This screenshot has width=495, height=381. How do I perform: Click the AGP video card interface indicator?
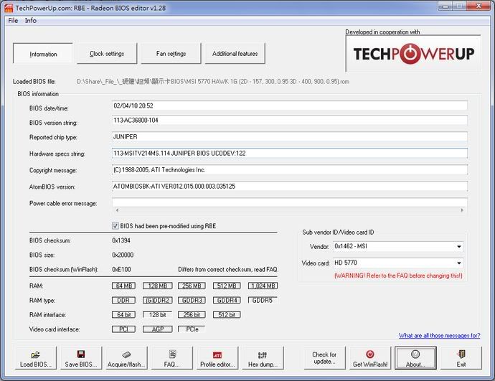[158, 329]
